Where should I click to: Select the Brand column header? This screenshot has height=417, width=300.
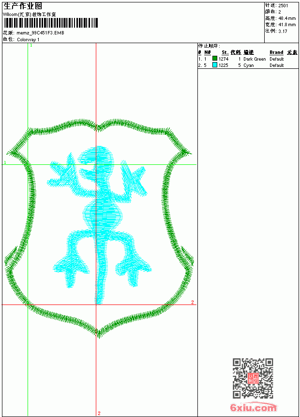(x=276, y=52)
